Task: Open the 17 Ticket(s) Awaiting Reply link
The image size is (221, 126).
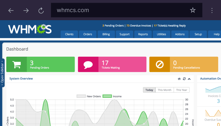Action: pos(170,26)
